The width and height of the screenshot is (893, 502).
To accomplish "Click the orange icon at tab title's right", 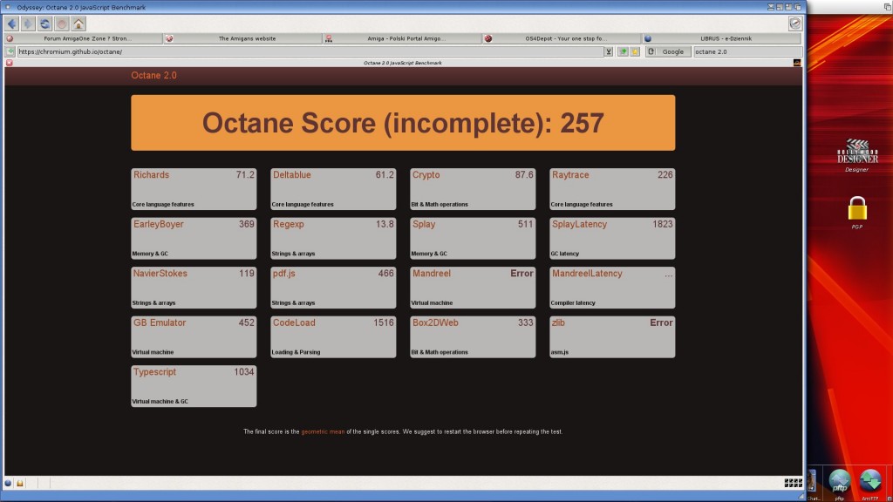I will coord(797,63).
